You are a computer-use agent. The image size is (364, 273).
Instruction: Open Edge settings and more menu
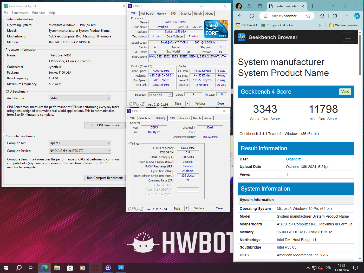(346, 16)
